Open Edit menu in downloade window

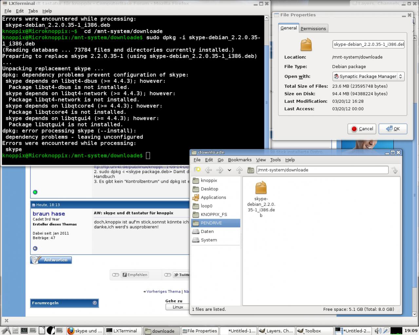tap(209, 160)
